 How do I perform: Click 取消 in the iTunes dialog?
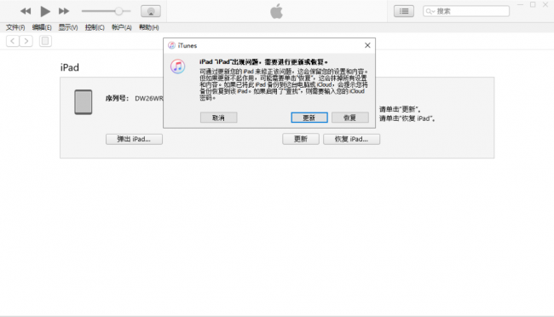219,118
